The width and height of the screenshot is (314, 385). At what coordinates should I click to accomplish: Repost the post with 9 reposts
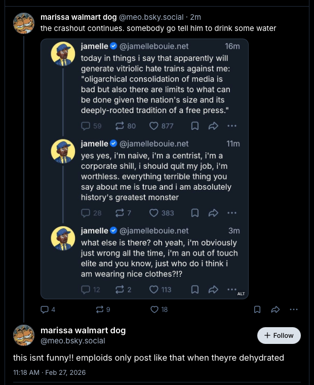[x=99, y=309]
